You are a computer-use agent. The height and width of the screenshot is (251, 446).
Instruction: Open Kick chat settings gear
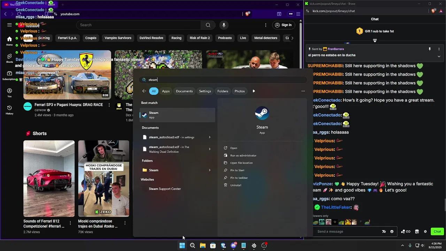point(425,231)
